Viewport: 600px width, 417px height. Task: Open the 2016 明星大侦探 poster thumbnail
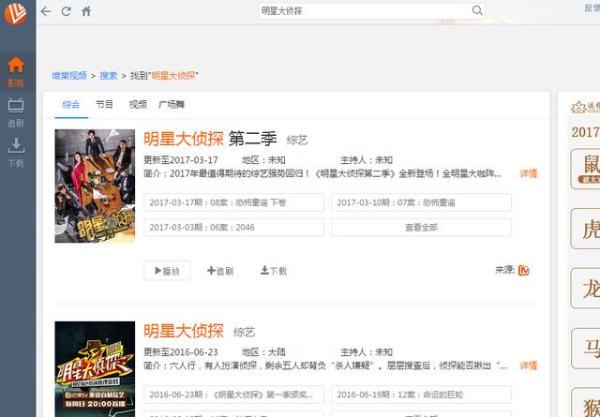coord(95,369)
